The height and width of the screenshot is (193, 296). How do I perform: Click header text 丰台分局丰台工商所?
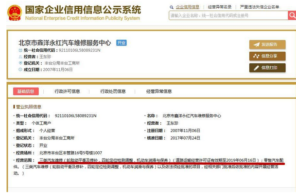(x=62, y=63)
